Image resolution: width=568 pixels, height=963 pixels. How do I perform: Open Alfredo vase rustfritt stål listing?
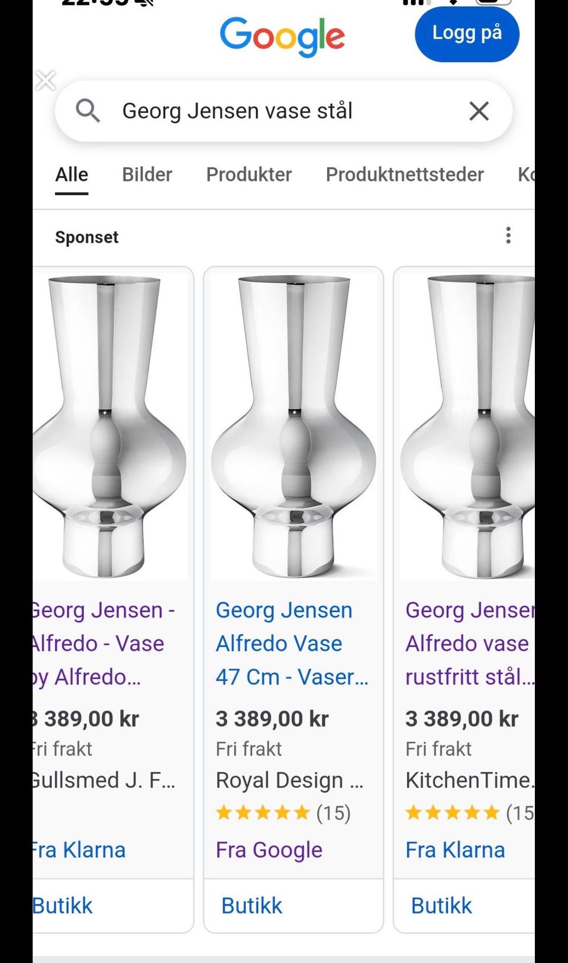469,644
